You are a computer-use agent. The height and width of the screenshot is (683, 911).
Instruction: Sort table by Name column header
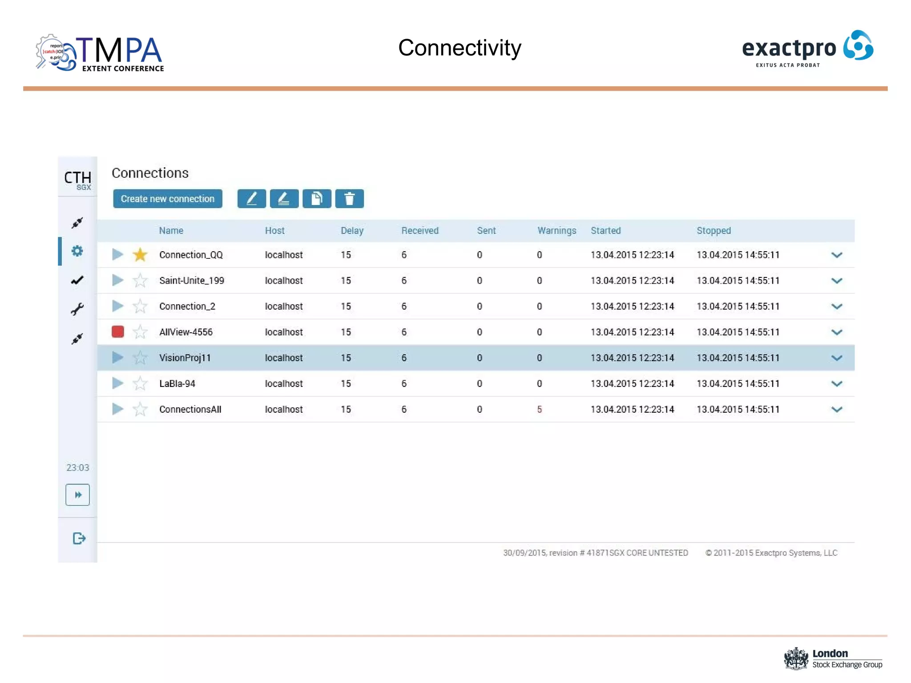(x=171, y=230)
